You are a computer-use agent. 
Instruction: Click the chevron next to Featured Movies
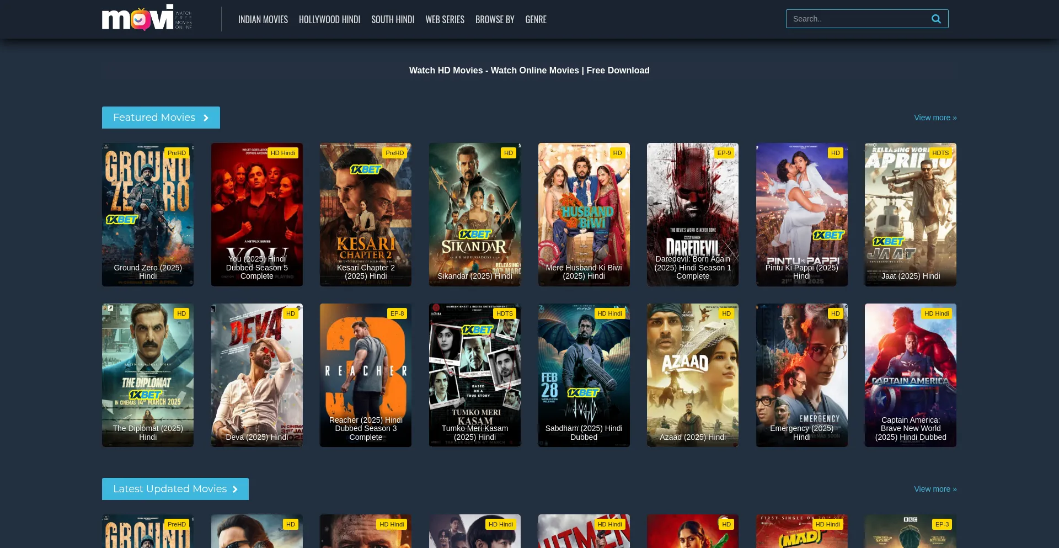pos(206,118)
